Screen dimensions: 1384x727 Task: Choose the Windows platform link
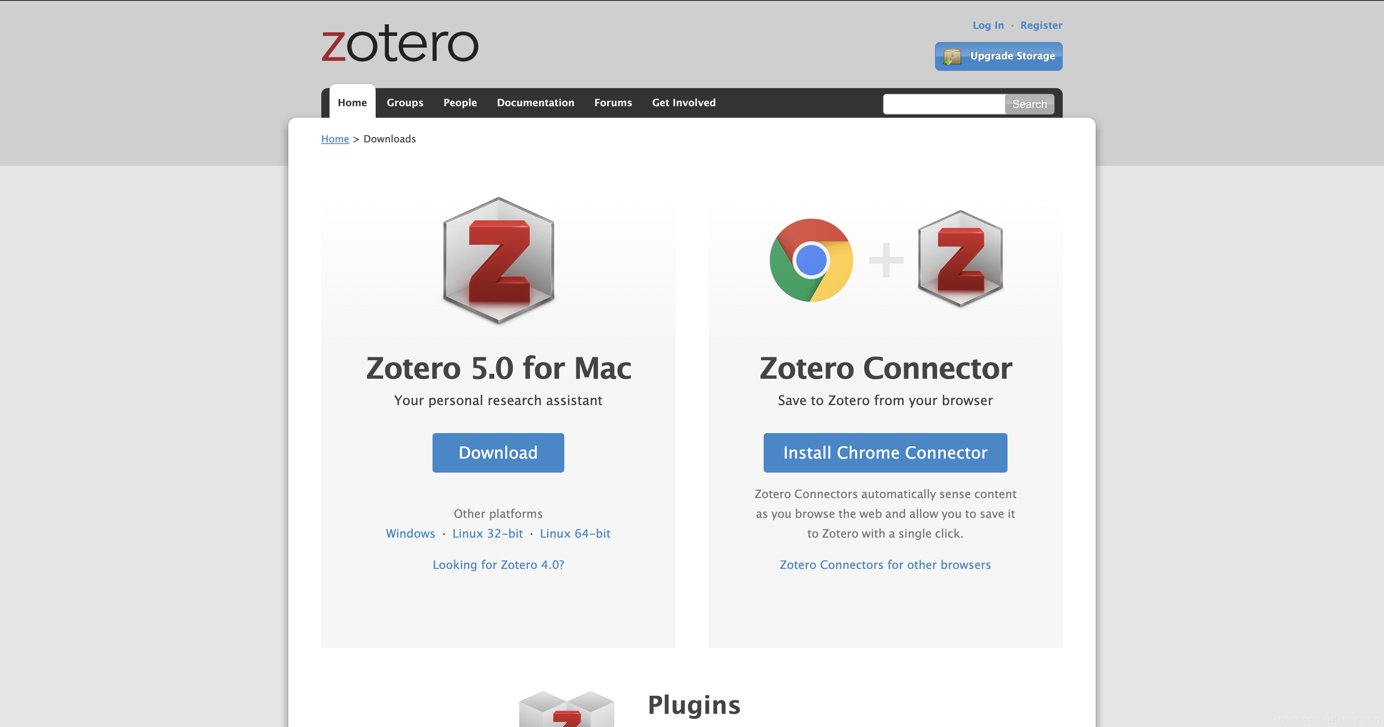point(411,534)
